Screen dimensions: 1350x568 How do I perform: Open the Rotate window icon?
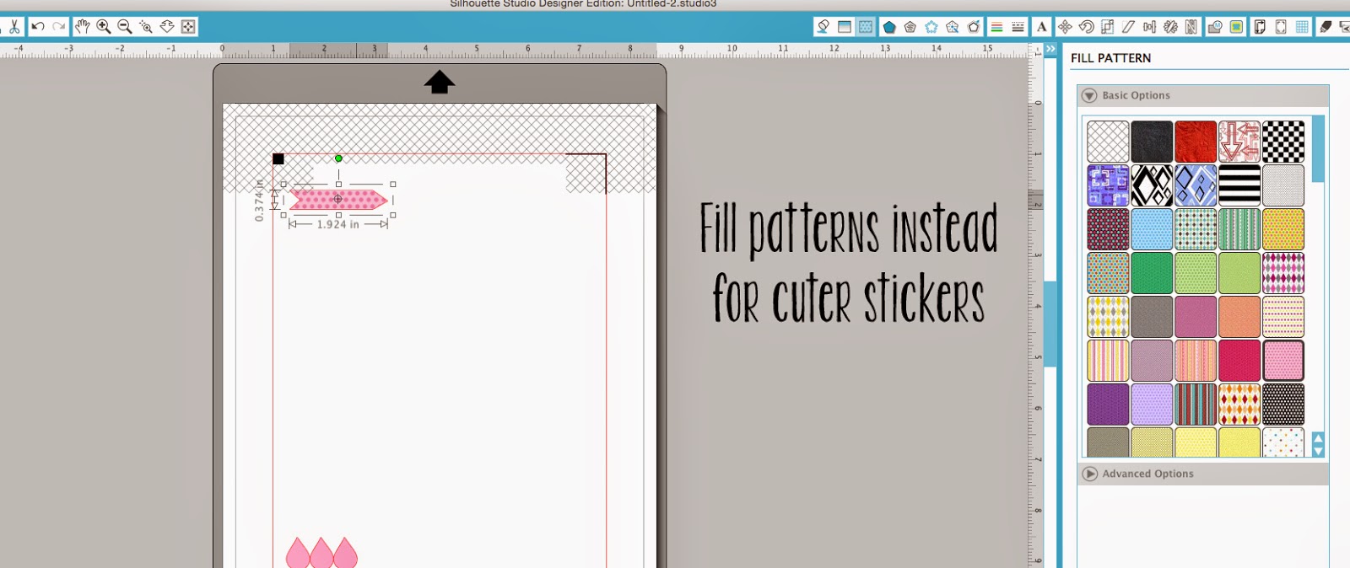pyautogui.click(x=1087, y=27)
